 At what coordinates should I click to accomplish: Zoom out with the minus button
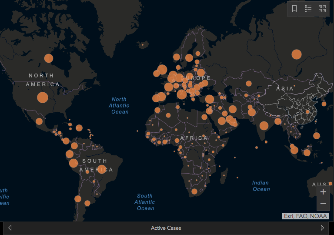323,203
